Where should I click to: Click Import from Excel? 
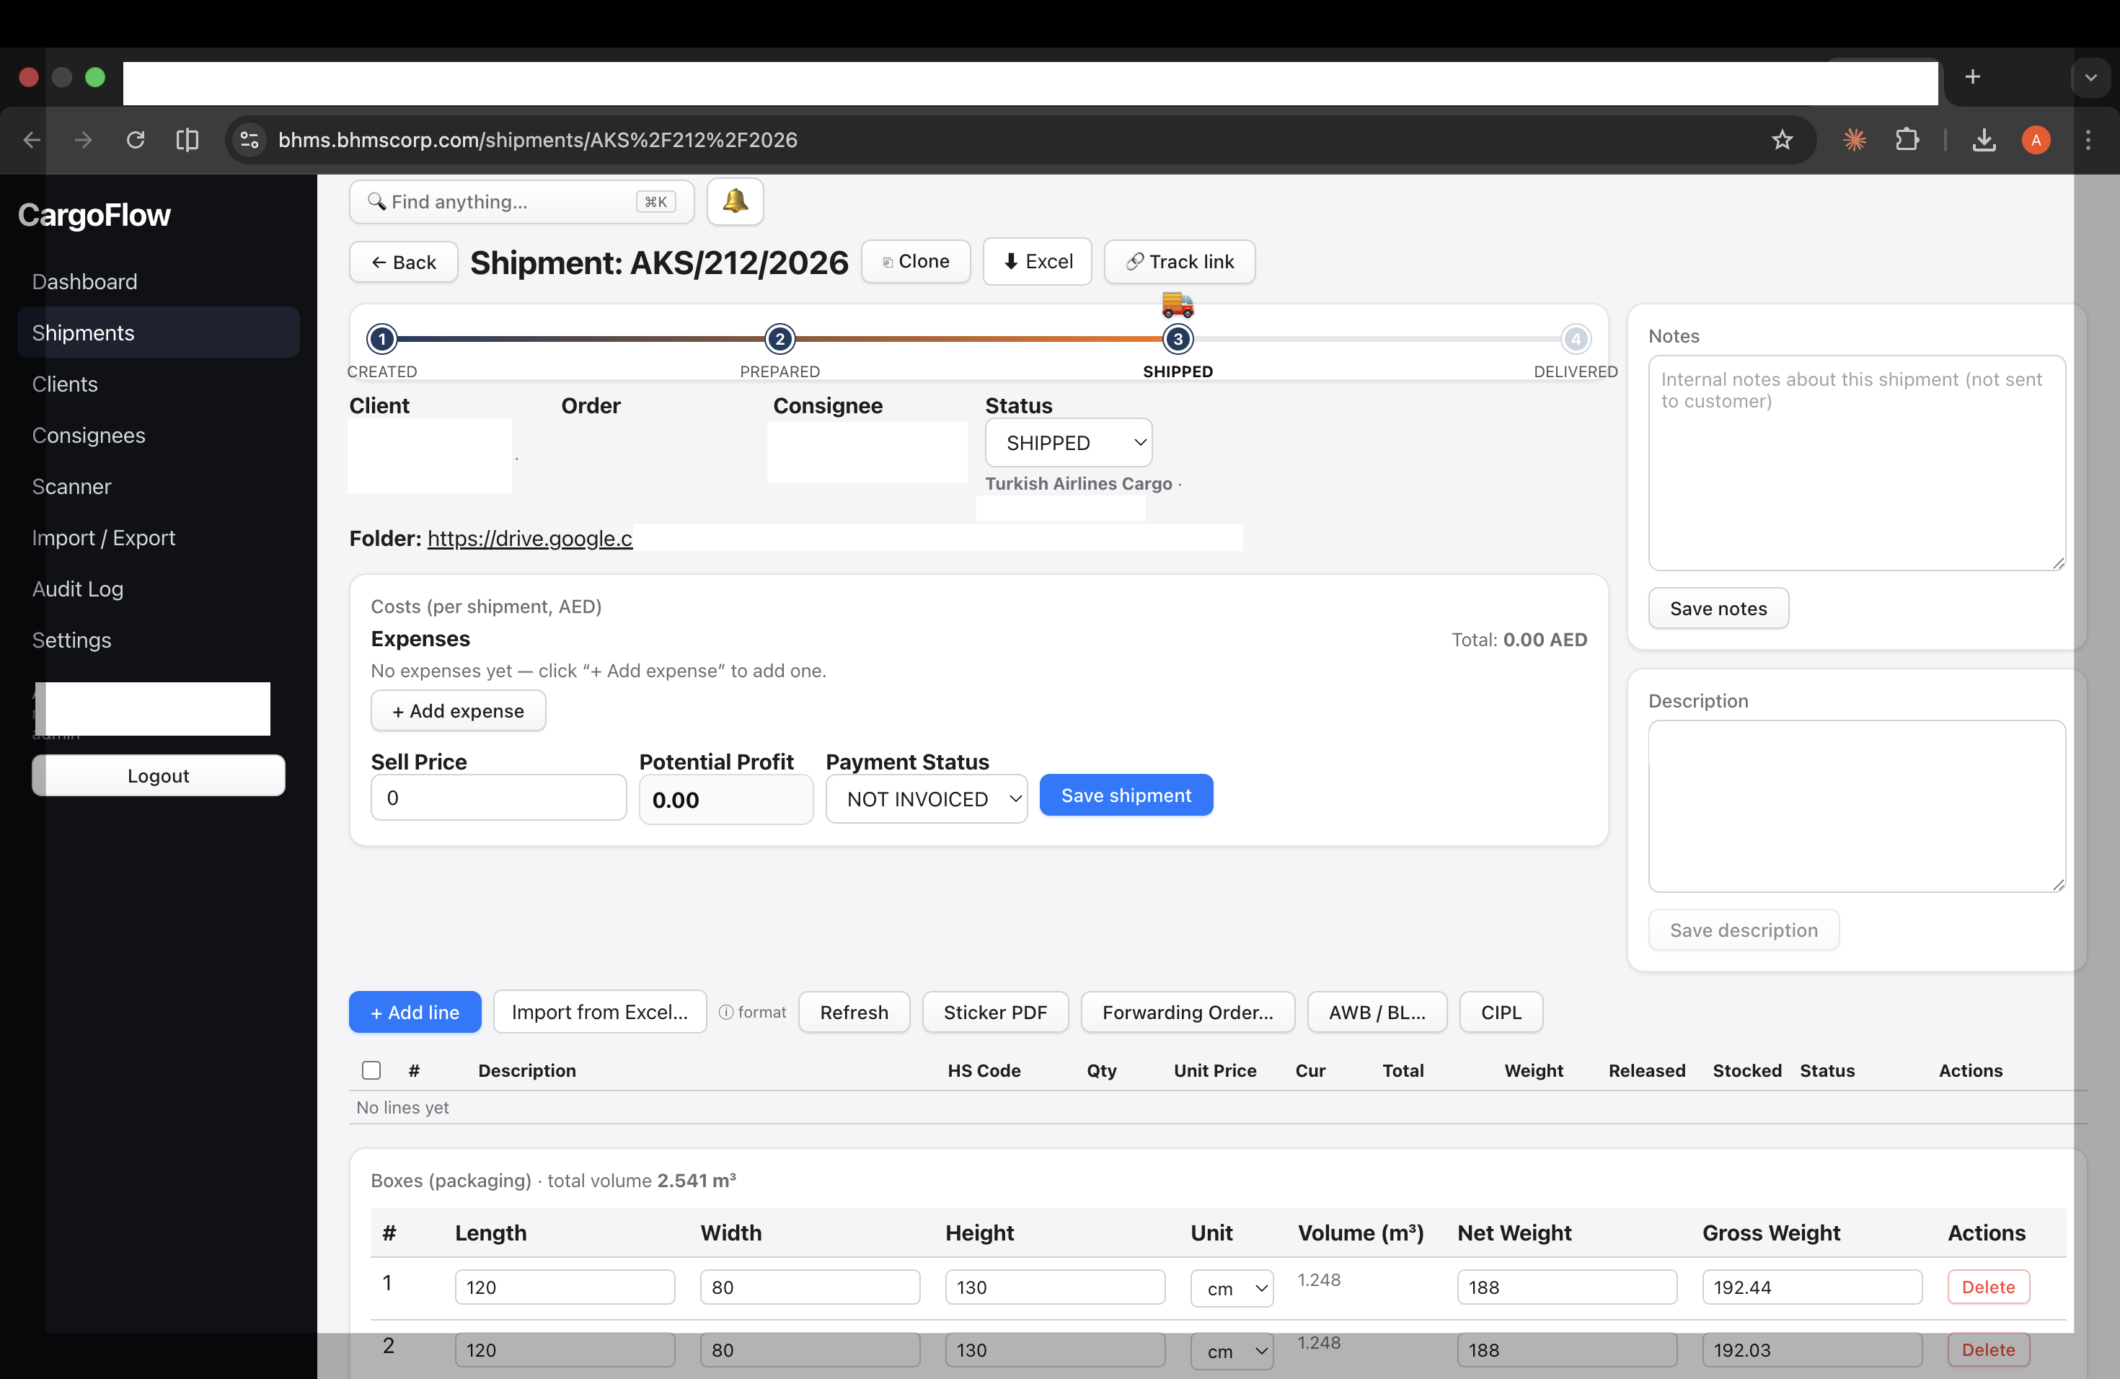(x=599, y=1012)
